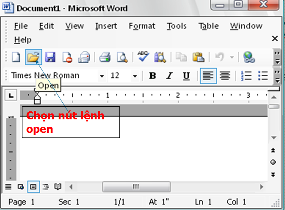Image resolution: width=285 pixels, height=210 pixels.
Task: Expand the Undo history dropdown arrow
Action: pyautogui.click(x=232, y=57)
